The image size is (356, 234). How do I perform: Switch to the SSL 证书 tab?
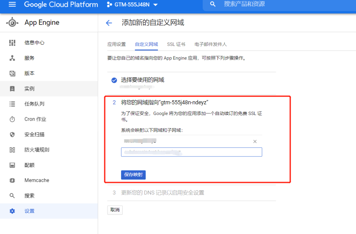[x=176, y=44]
